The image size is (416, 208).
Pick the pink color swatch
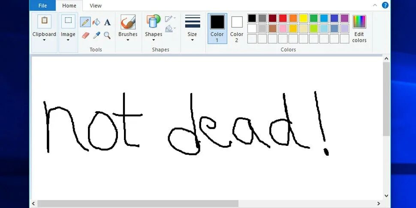283,28
